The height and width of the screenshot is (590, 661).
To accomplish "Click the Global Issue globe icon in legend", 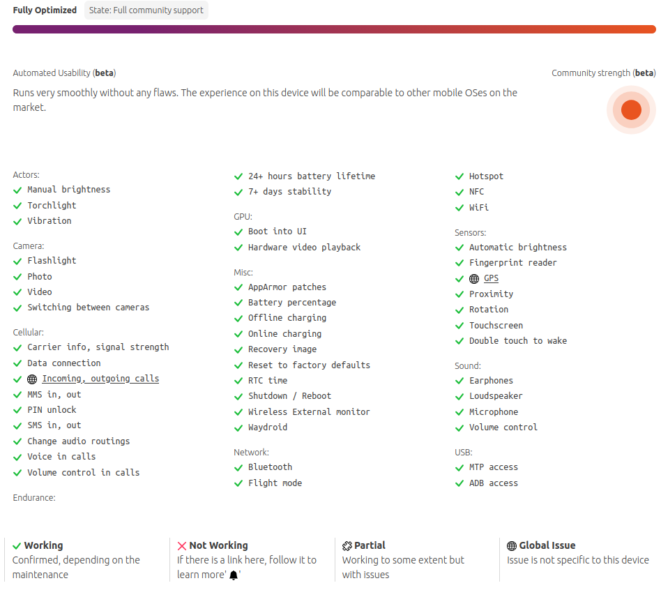I will [512, 546].
